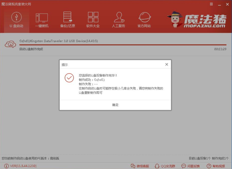The width and height of the screenshot is (232, 169).
Task: Select the U盘启动 tab header
Action: tap(16, 26)
